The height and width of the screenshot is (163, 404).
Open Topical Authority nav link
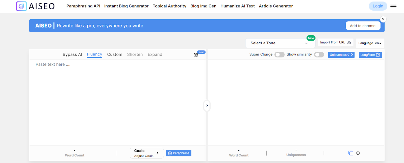169,6
